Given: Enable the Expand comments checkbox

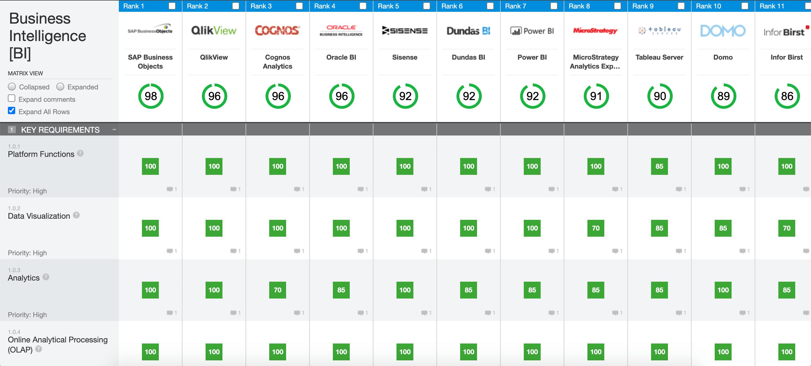Looking at the screenshot, I should [x=12, y=99].
